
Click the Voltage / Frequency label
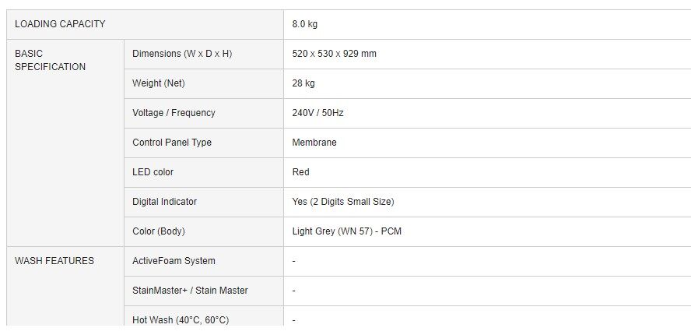174,113
